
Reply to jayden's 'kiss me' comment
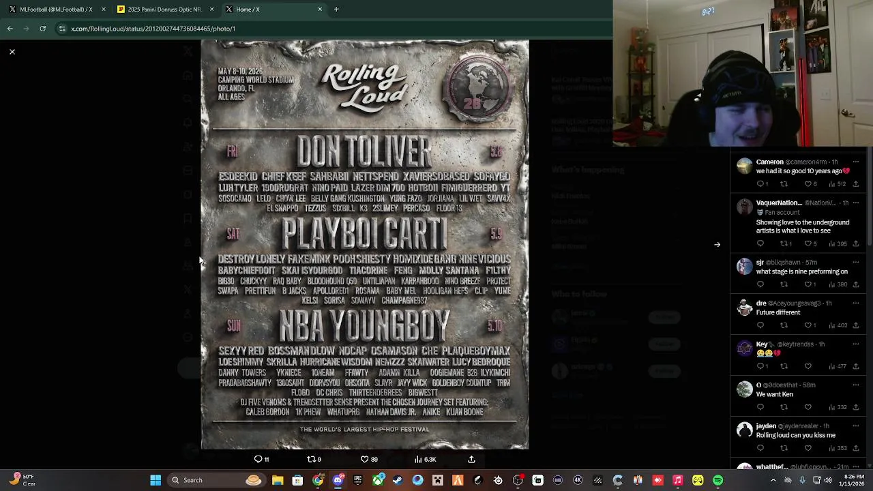[x=760, y=448]
